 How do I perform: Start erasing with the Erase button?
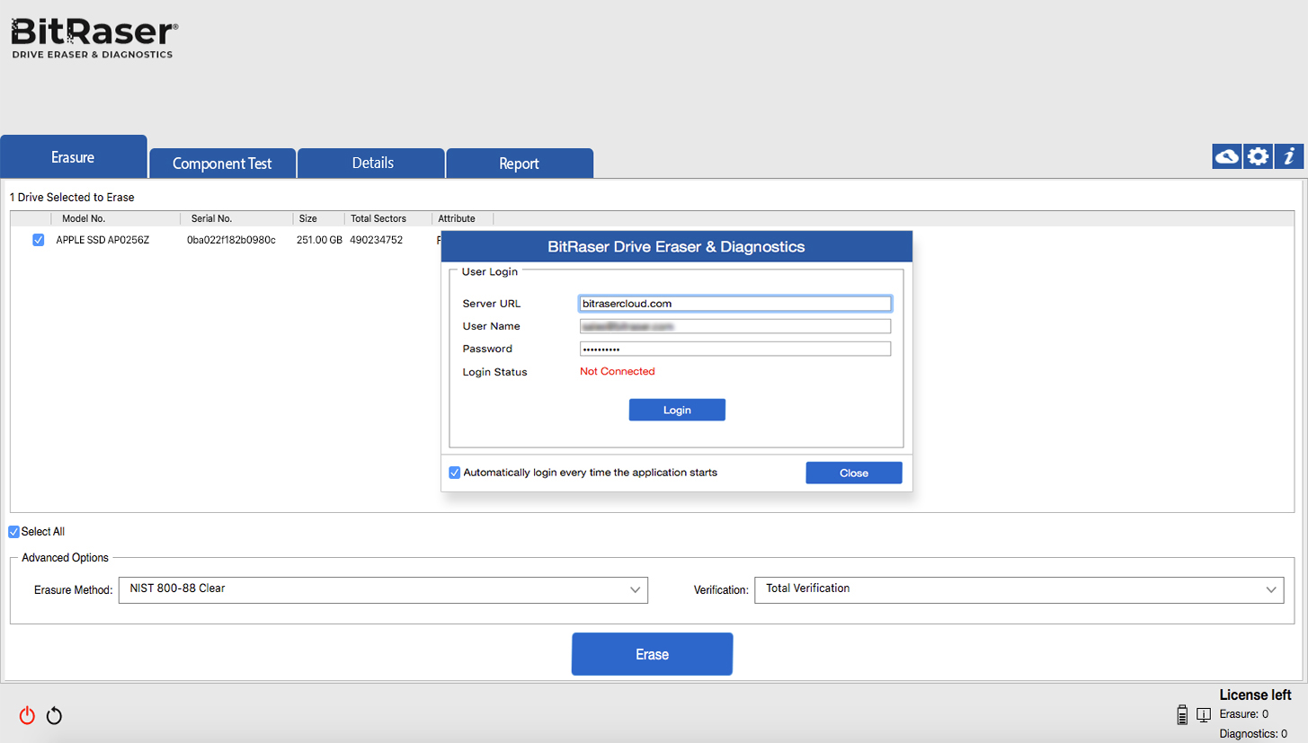[651, 653]
